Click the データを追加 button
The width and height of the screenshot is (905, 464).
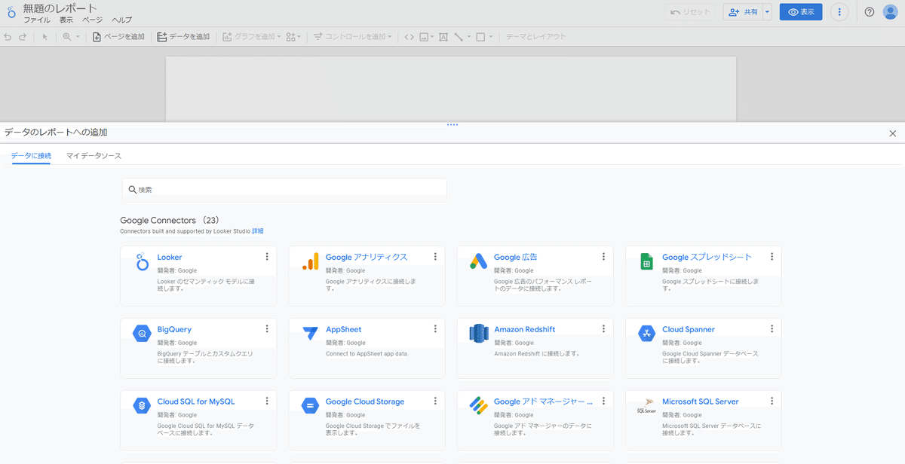[183, 37]
